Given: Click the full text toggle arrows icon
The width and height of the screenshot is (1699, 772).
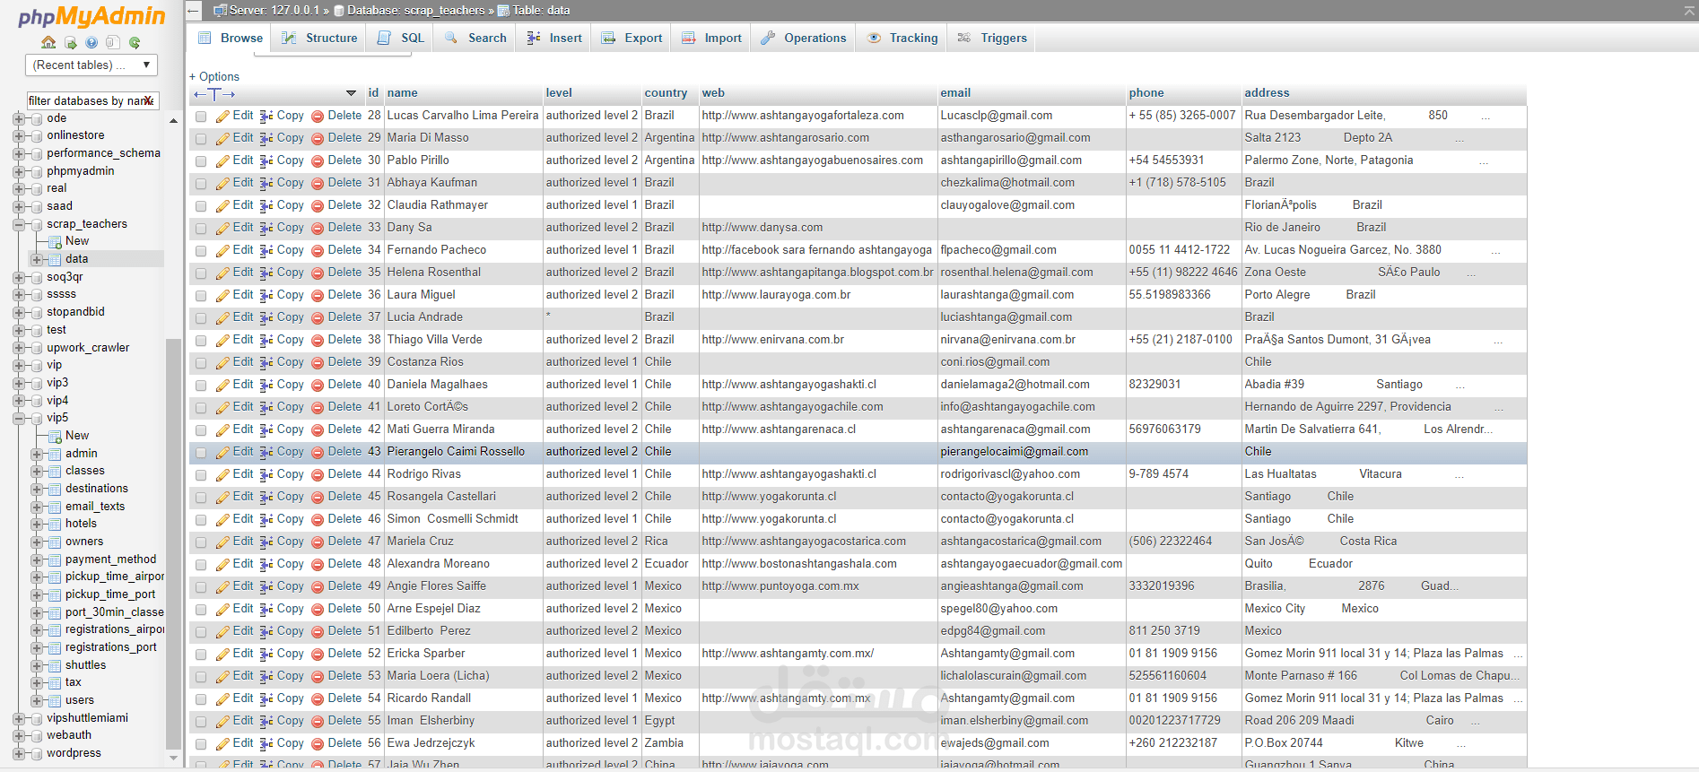Looking at the screenshot, I should pos(215,93).
